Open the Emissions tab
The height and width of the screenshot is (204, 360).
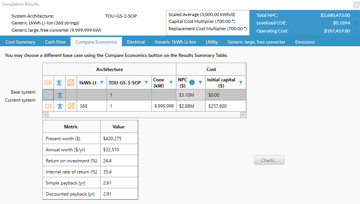click(305, 42)
